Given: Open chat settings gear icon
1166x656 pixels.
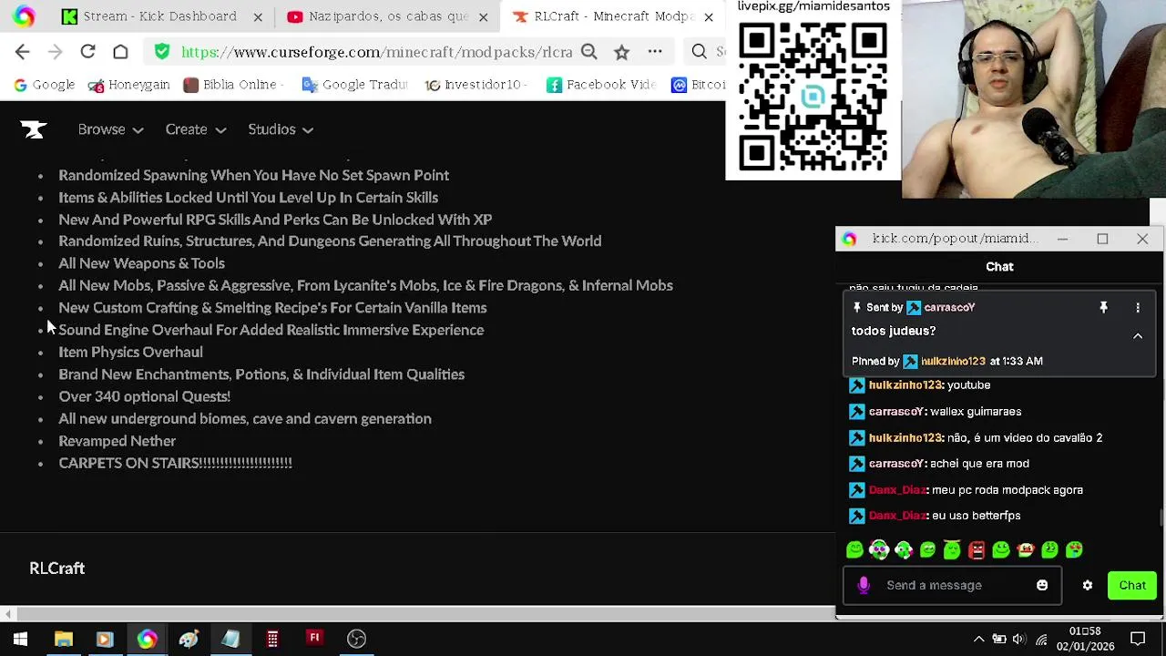Looking at the screenshot, I should (1088, 585).
